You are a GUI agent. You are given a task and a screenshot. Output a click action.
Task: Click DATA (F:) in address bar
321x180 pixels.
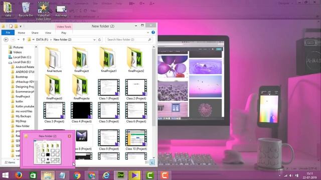coord(42,39)
